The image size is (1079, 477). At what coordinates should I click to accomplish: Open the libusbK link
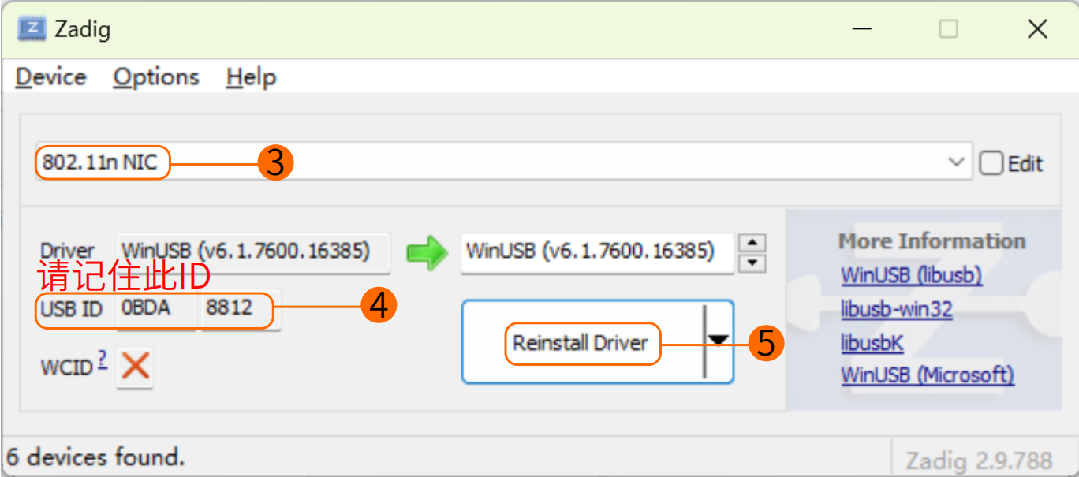coord(872,343)
